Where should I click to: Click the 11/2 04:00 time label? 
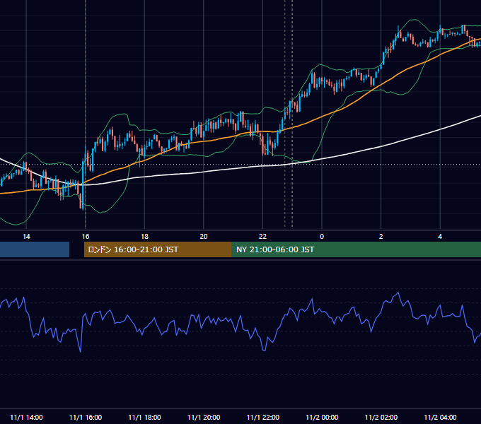click(x=440, y=417)
